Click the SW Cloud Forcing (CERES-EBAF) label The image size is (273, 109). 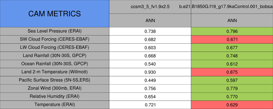pyautogui.click(x=54, y=39)
